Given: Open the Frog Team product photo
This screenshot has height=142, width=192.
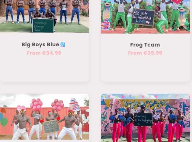Looking at the screenshot, I should [145, 17].
